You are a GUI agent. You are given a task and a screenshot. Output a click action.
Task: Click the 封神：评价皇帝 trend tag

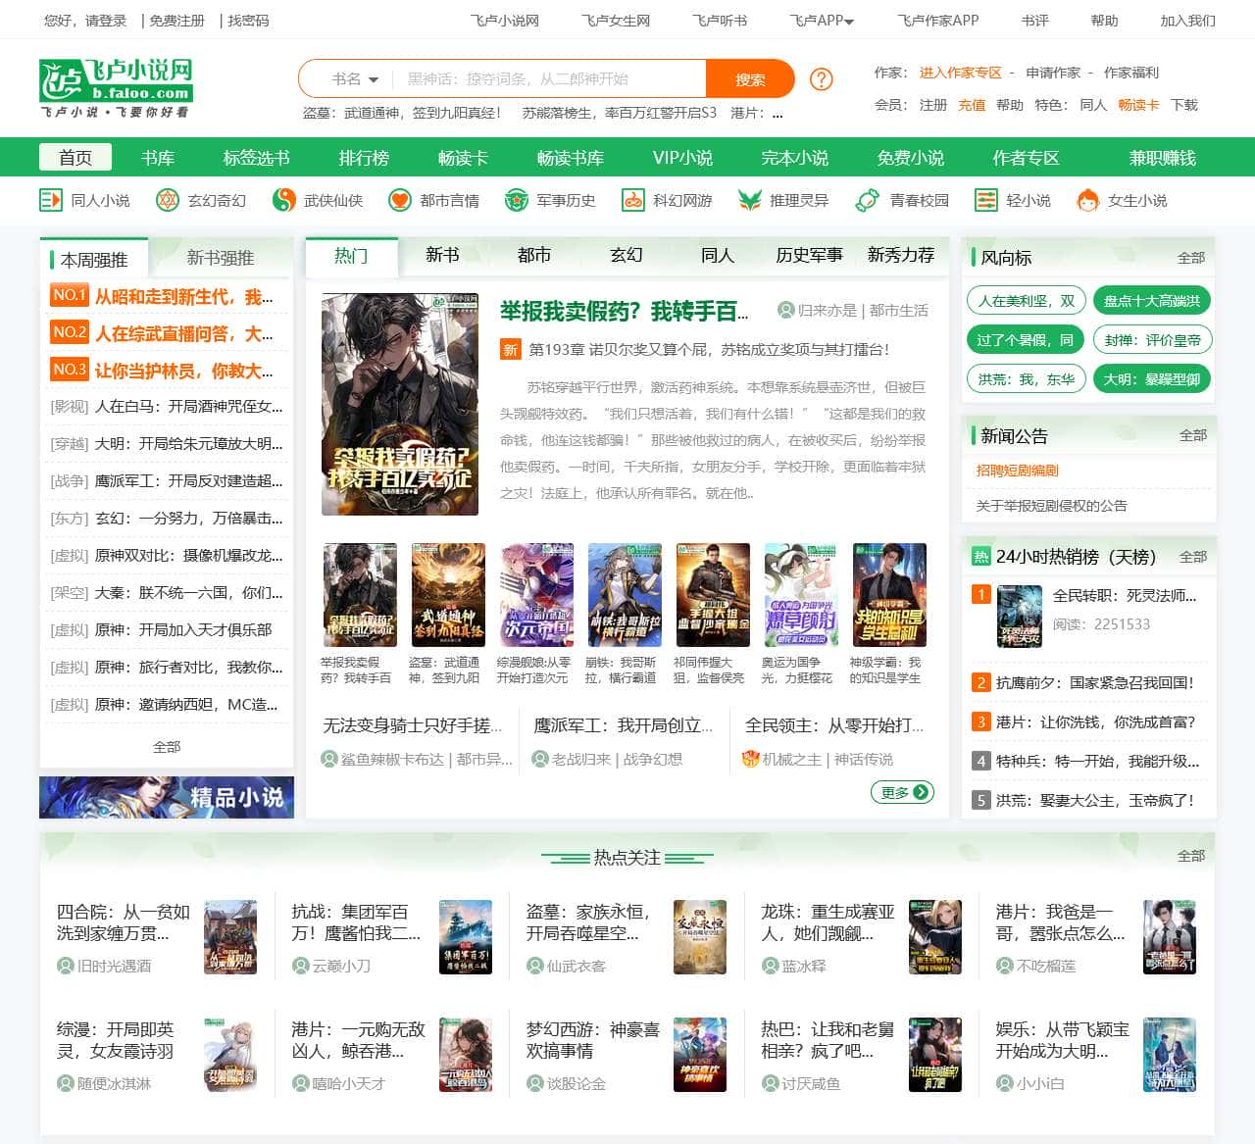click(1152, 340)
